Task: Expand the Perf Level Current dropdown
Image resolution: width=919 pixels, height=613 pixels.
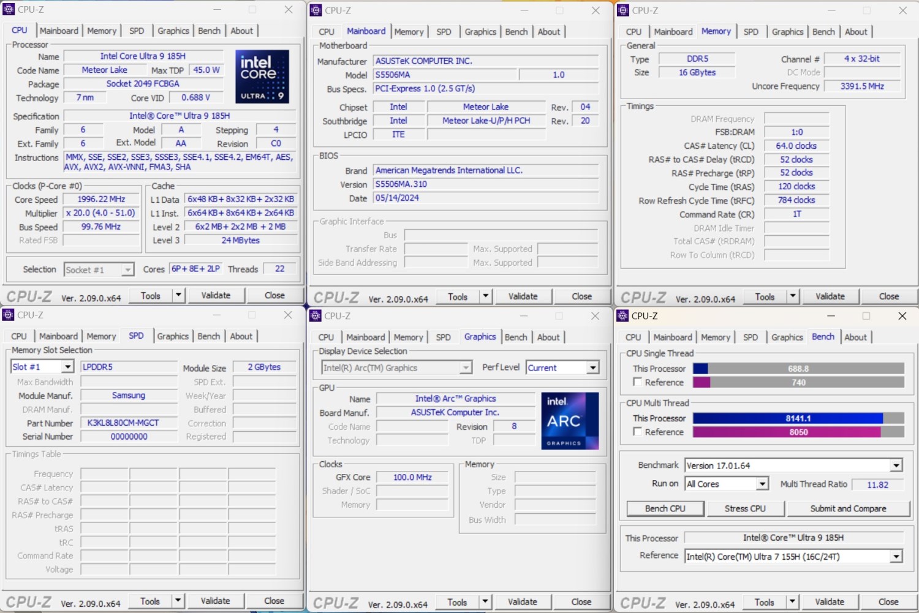Action: coord(592,368)
